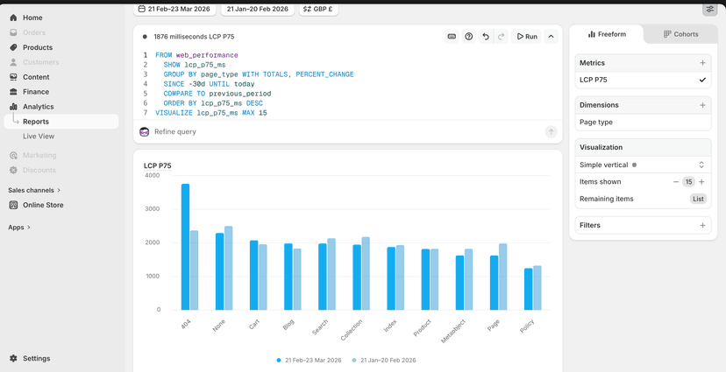Click the Settings gear icon
Viewport: 726px width, 372px height.
(x=13, y=358)
